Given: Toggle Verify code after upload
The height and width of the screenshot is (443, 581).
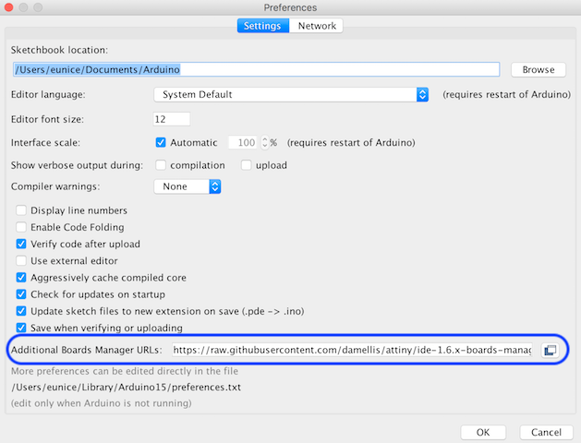Looking at the screenshot, I should [21, 244].
